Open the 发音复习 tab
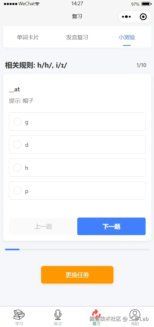Screen dimensions: 154x327 [77, 37]
